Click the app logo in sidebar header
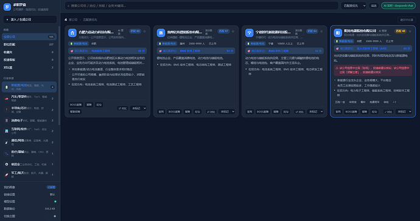 [7, 7]
